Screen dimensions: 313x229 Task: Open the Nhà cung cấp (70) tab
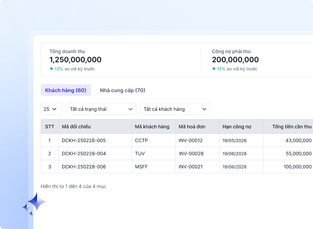(123, 90)
